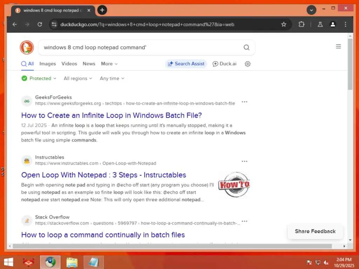This screenshot has width=359, height=269.
Task: Click the How To thumbnail image
Action: (234, 185)
